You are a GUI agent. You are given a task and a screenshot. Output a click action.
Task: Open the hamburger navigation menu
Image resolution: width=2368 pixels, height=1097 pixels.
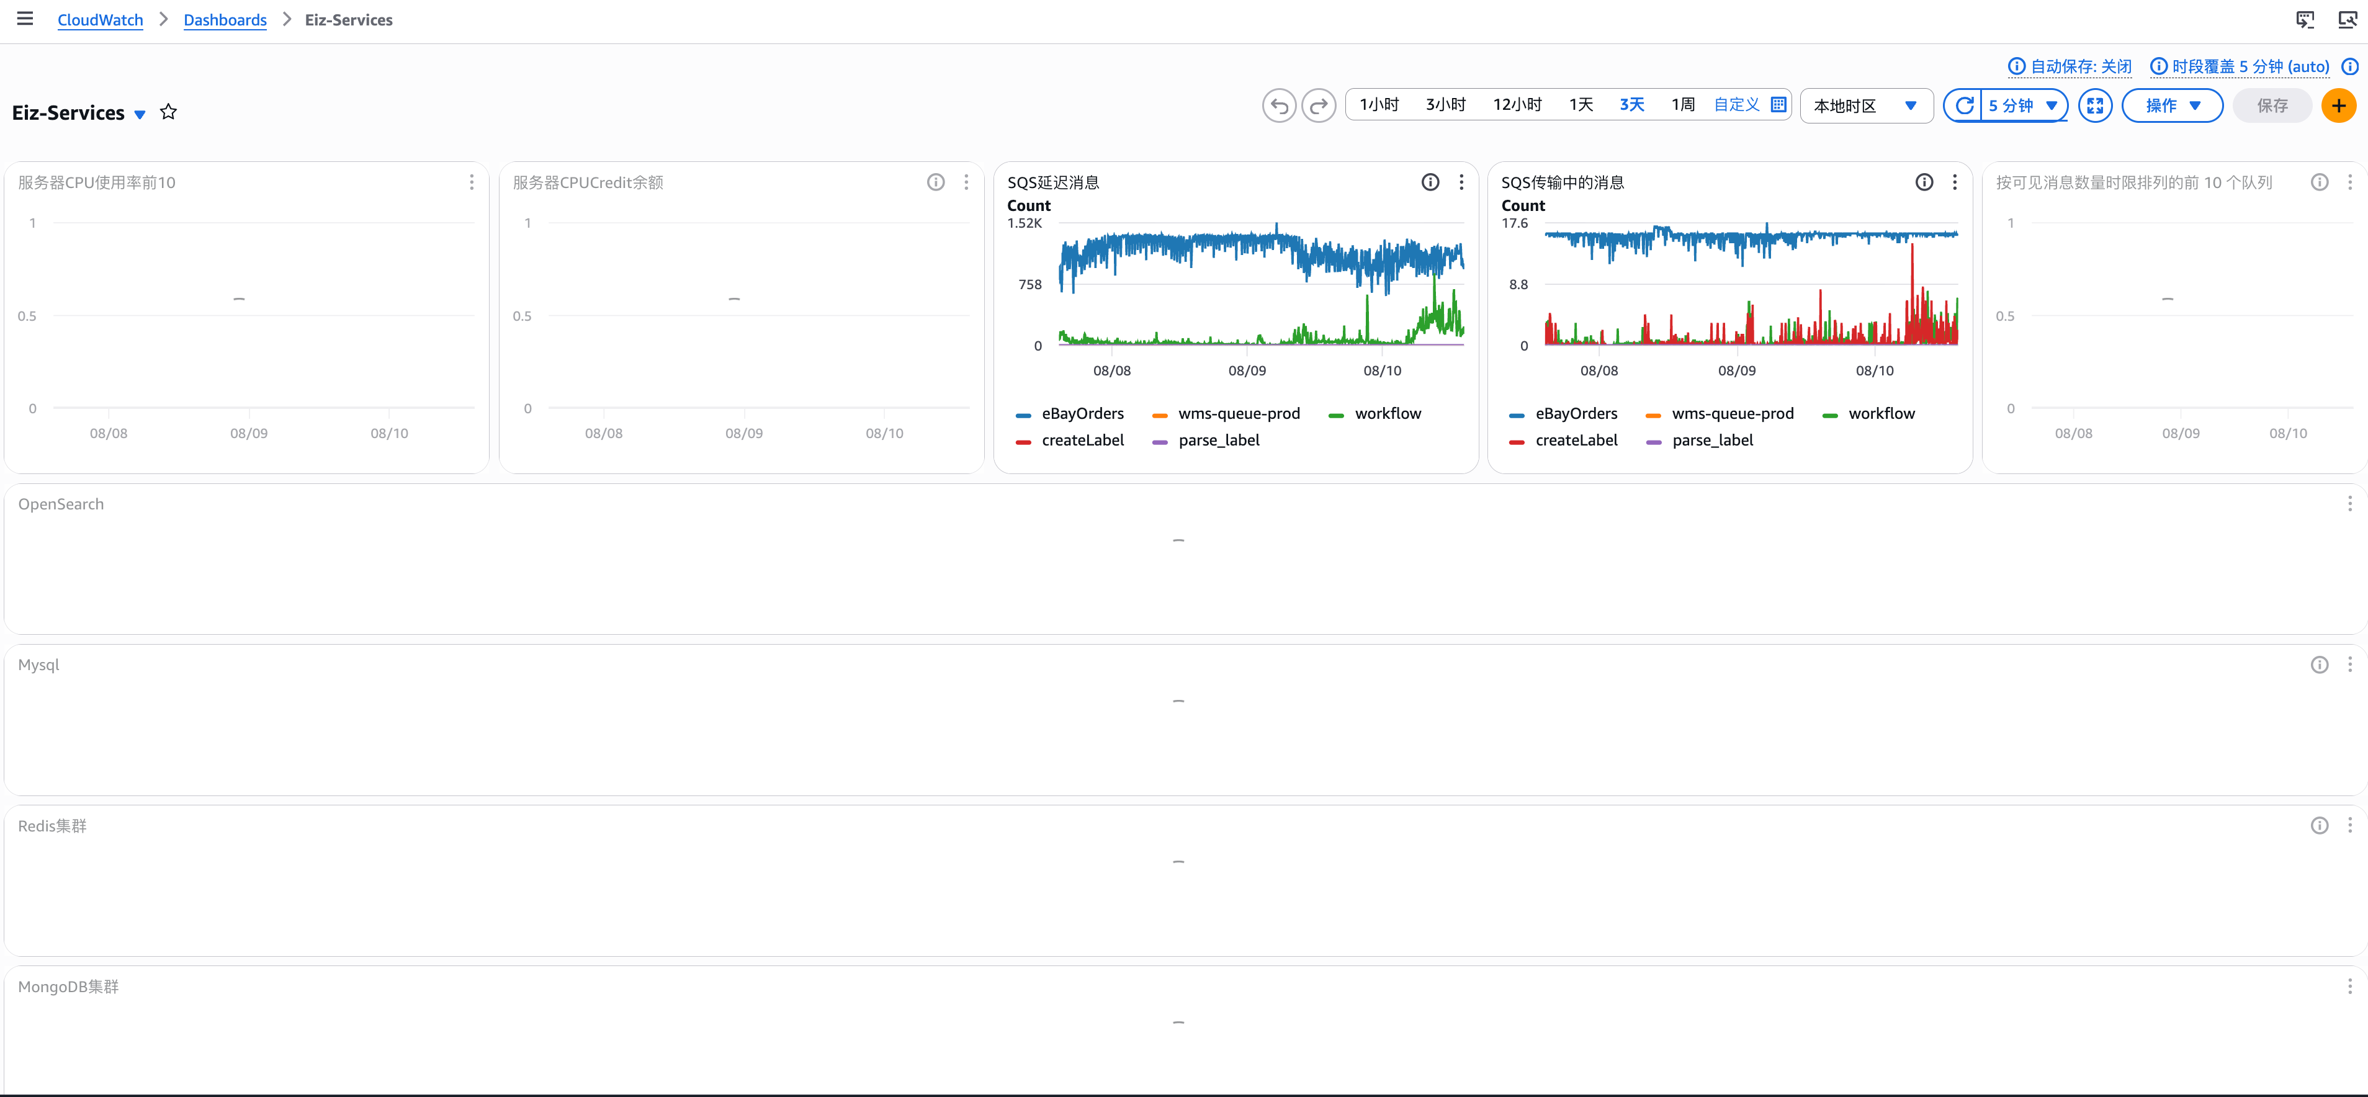pos(25,19)
